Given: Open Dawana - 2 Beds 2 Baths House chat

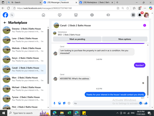Looking at the screenshot, I should pyautogui.click(x=24, y=30).
